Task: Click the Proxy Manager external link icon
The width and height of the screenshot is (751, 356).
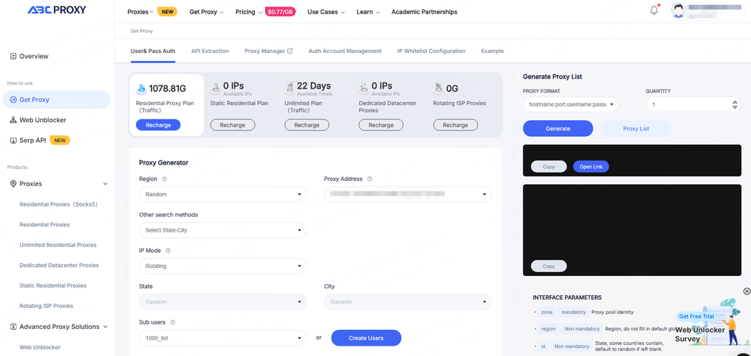Action: tap(290, 51)
